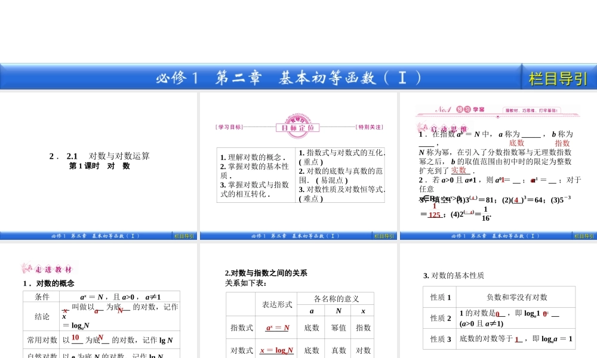Click the 理教材、巧思维 banner in the header

pyautogui.click(x=531, y=110)
